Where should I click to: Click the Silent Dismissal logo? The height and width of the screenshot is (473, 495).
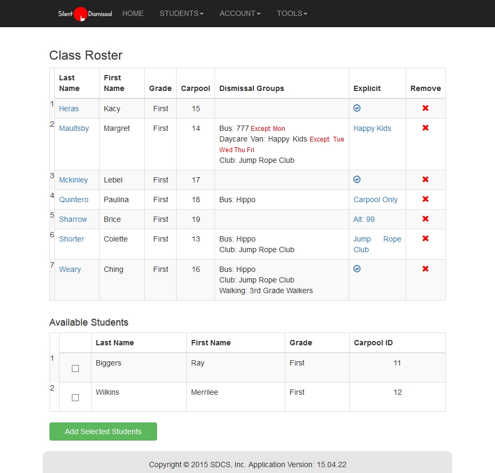(x=85, y=14)
